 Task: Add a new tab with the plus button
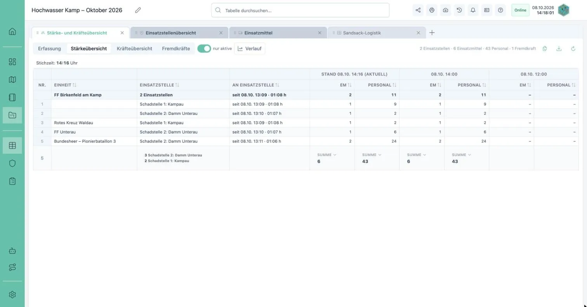(432, 33)
